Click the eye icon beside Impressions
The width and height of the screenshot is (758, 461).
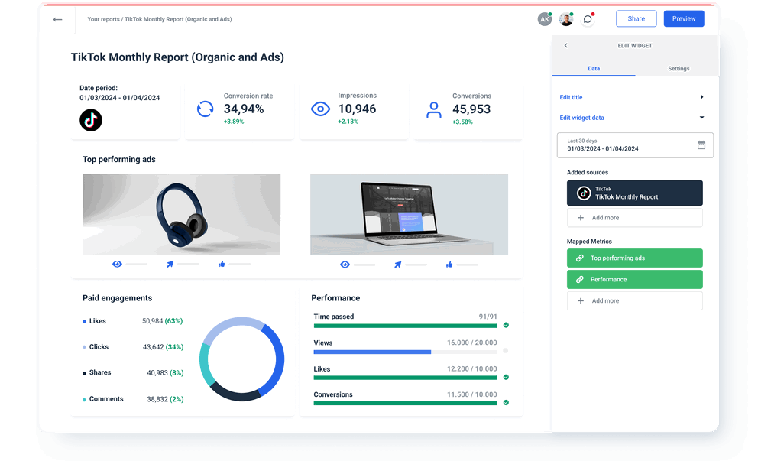[x=319, y=109]
